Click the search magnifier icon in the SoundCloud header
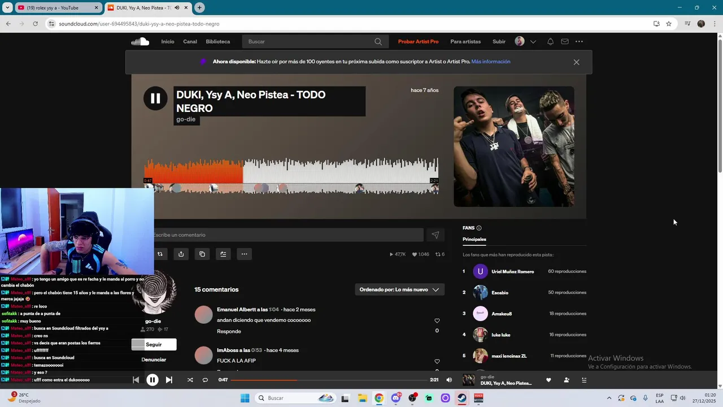723x407 pixels. coord(378,41)
